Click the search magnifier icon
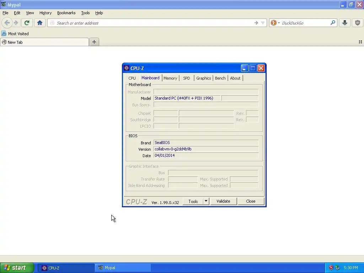 pos(333,22)
